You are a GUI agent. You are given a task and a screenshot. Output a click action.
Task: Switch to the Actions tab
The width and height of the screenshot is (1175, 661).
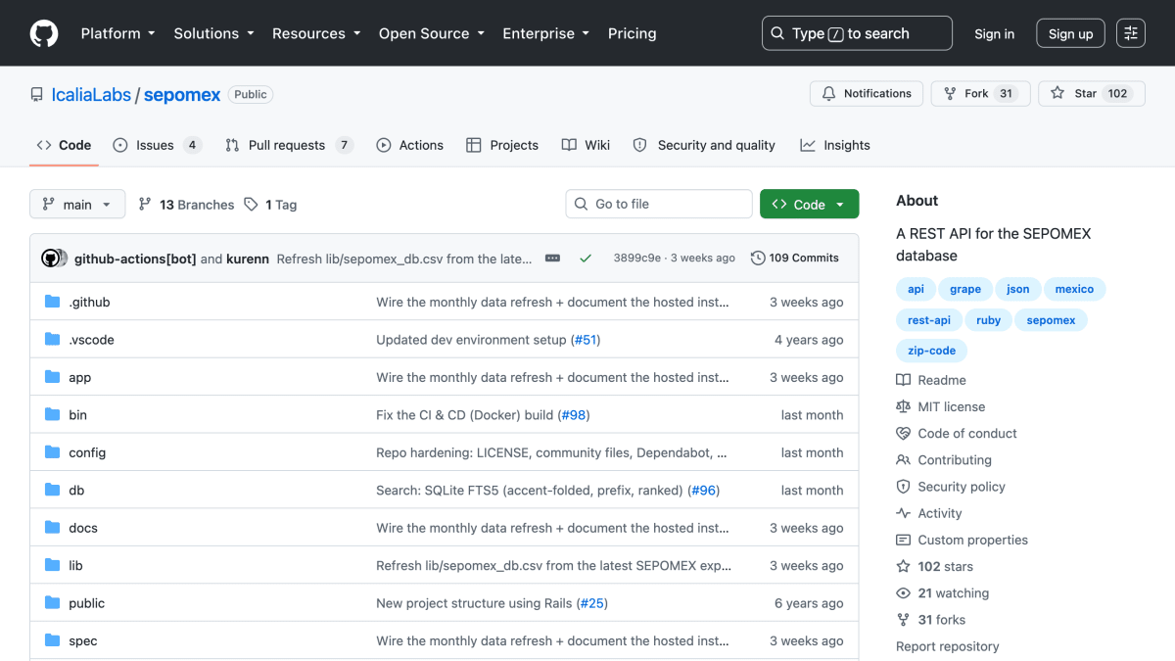[x=410, y=145]
